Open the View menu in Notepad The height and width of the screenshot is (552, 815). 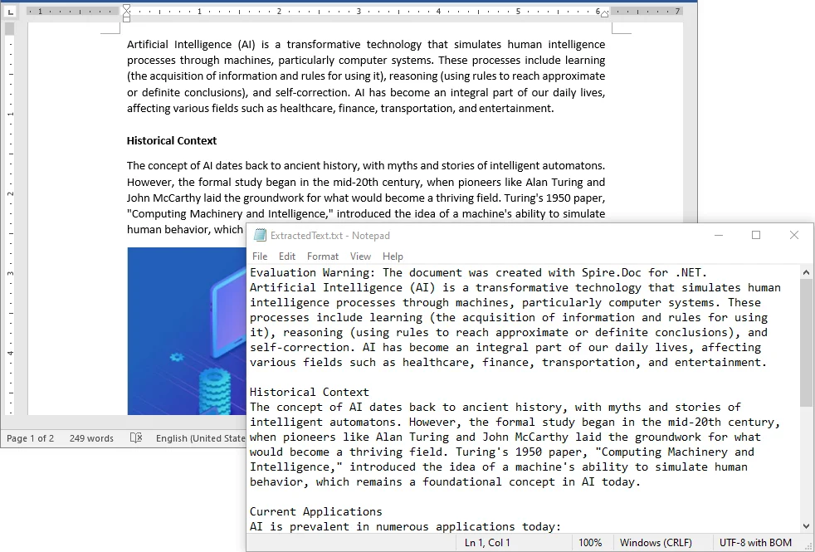click(360, 256)
